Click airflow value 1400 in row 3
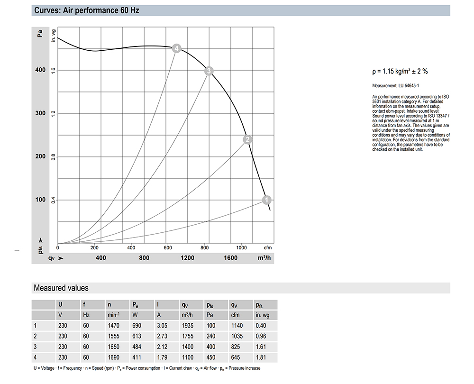474x384 pixels. 187,347
